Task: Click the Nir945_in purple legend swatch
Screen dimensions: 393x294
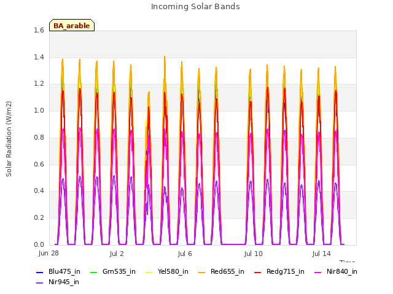Action: click(x=40, y=283)
